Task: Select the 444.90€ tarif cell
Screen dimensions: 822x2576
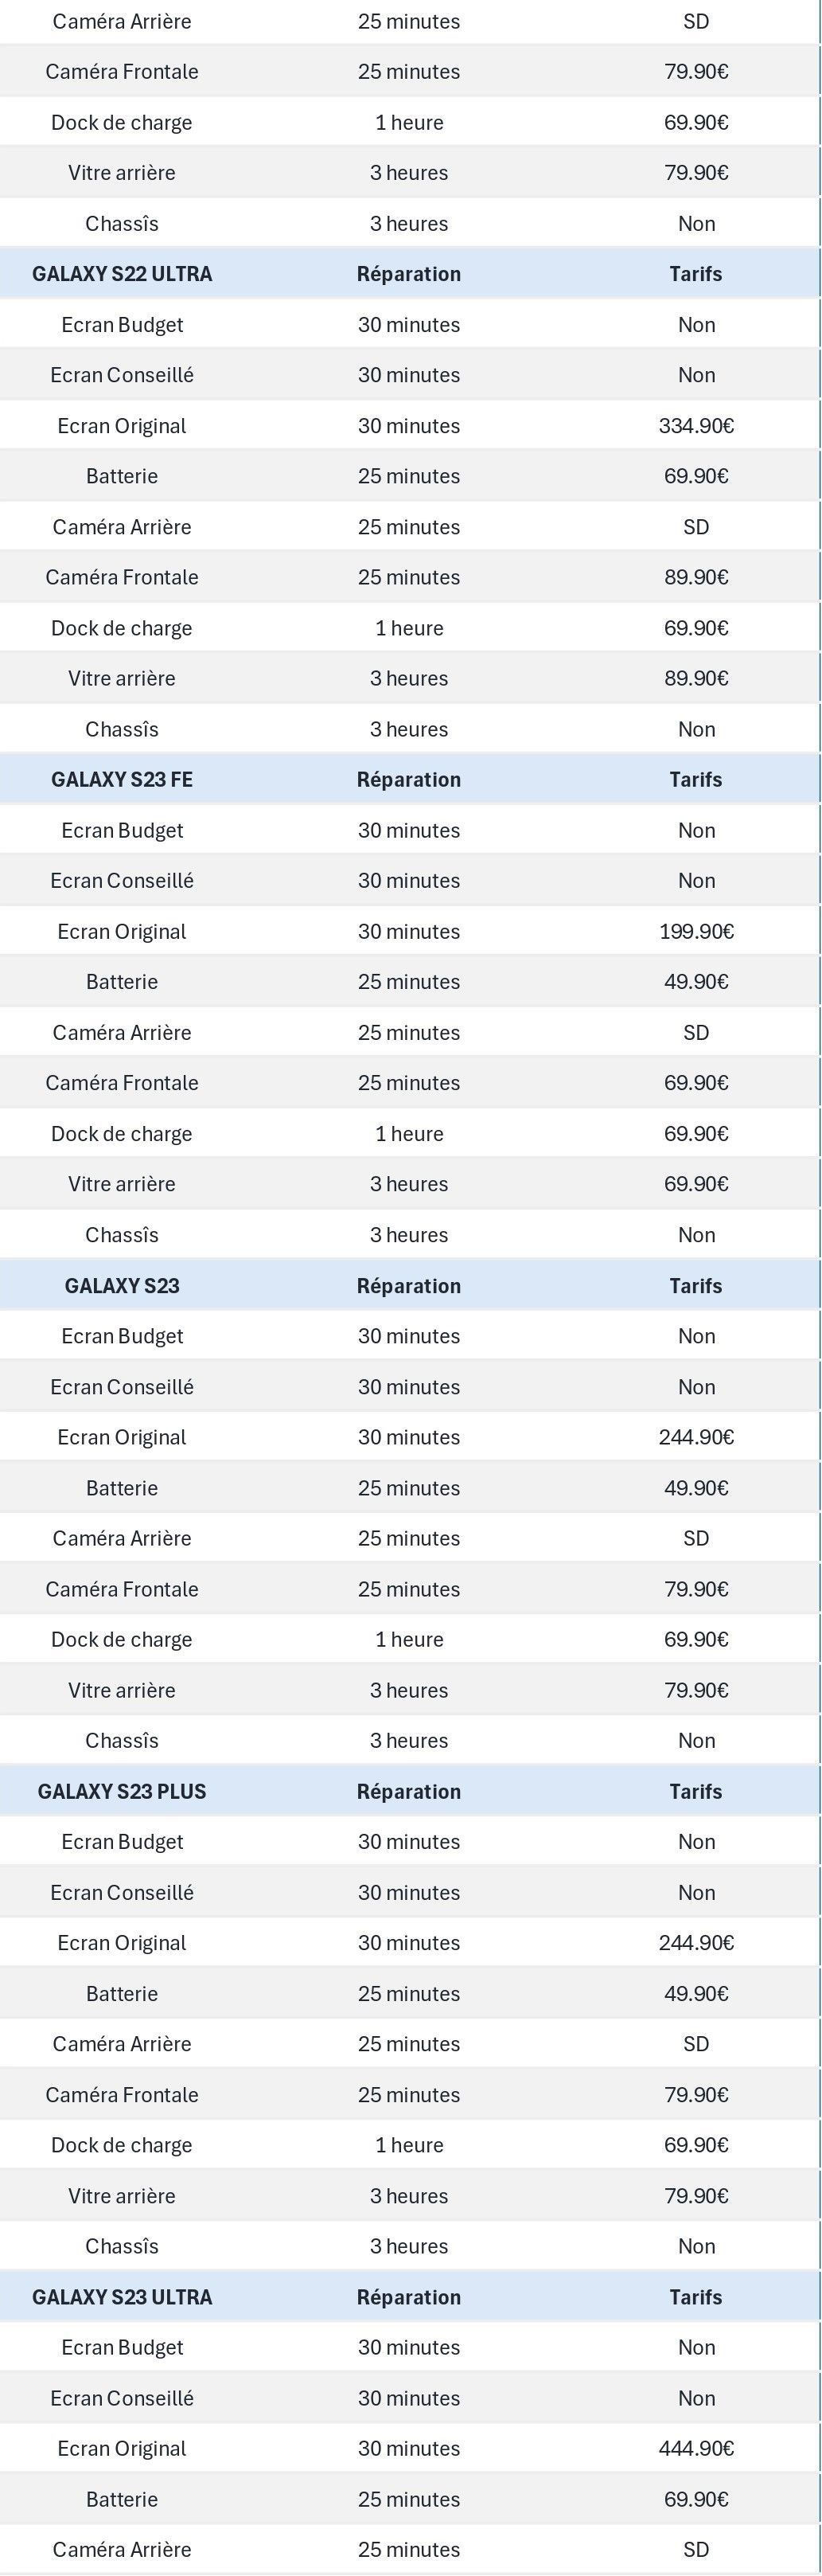Action: tap(696, 2448)
